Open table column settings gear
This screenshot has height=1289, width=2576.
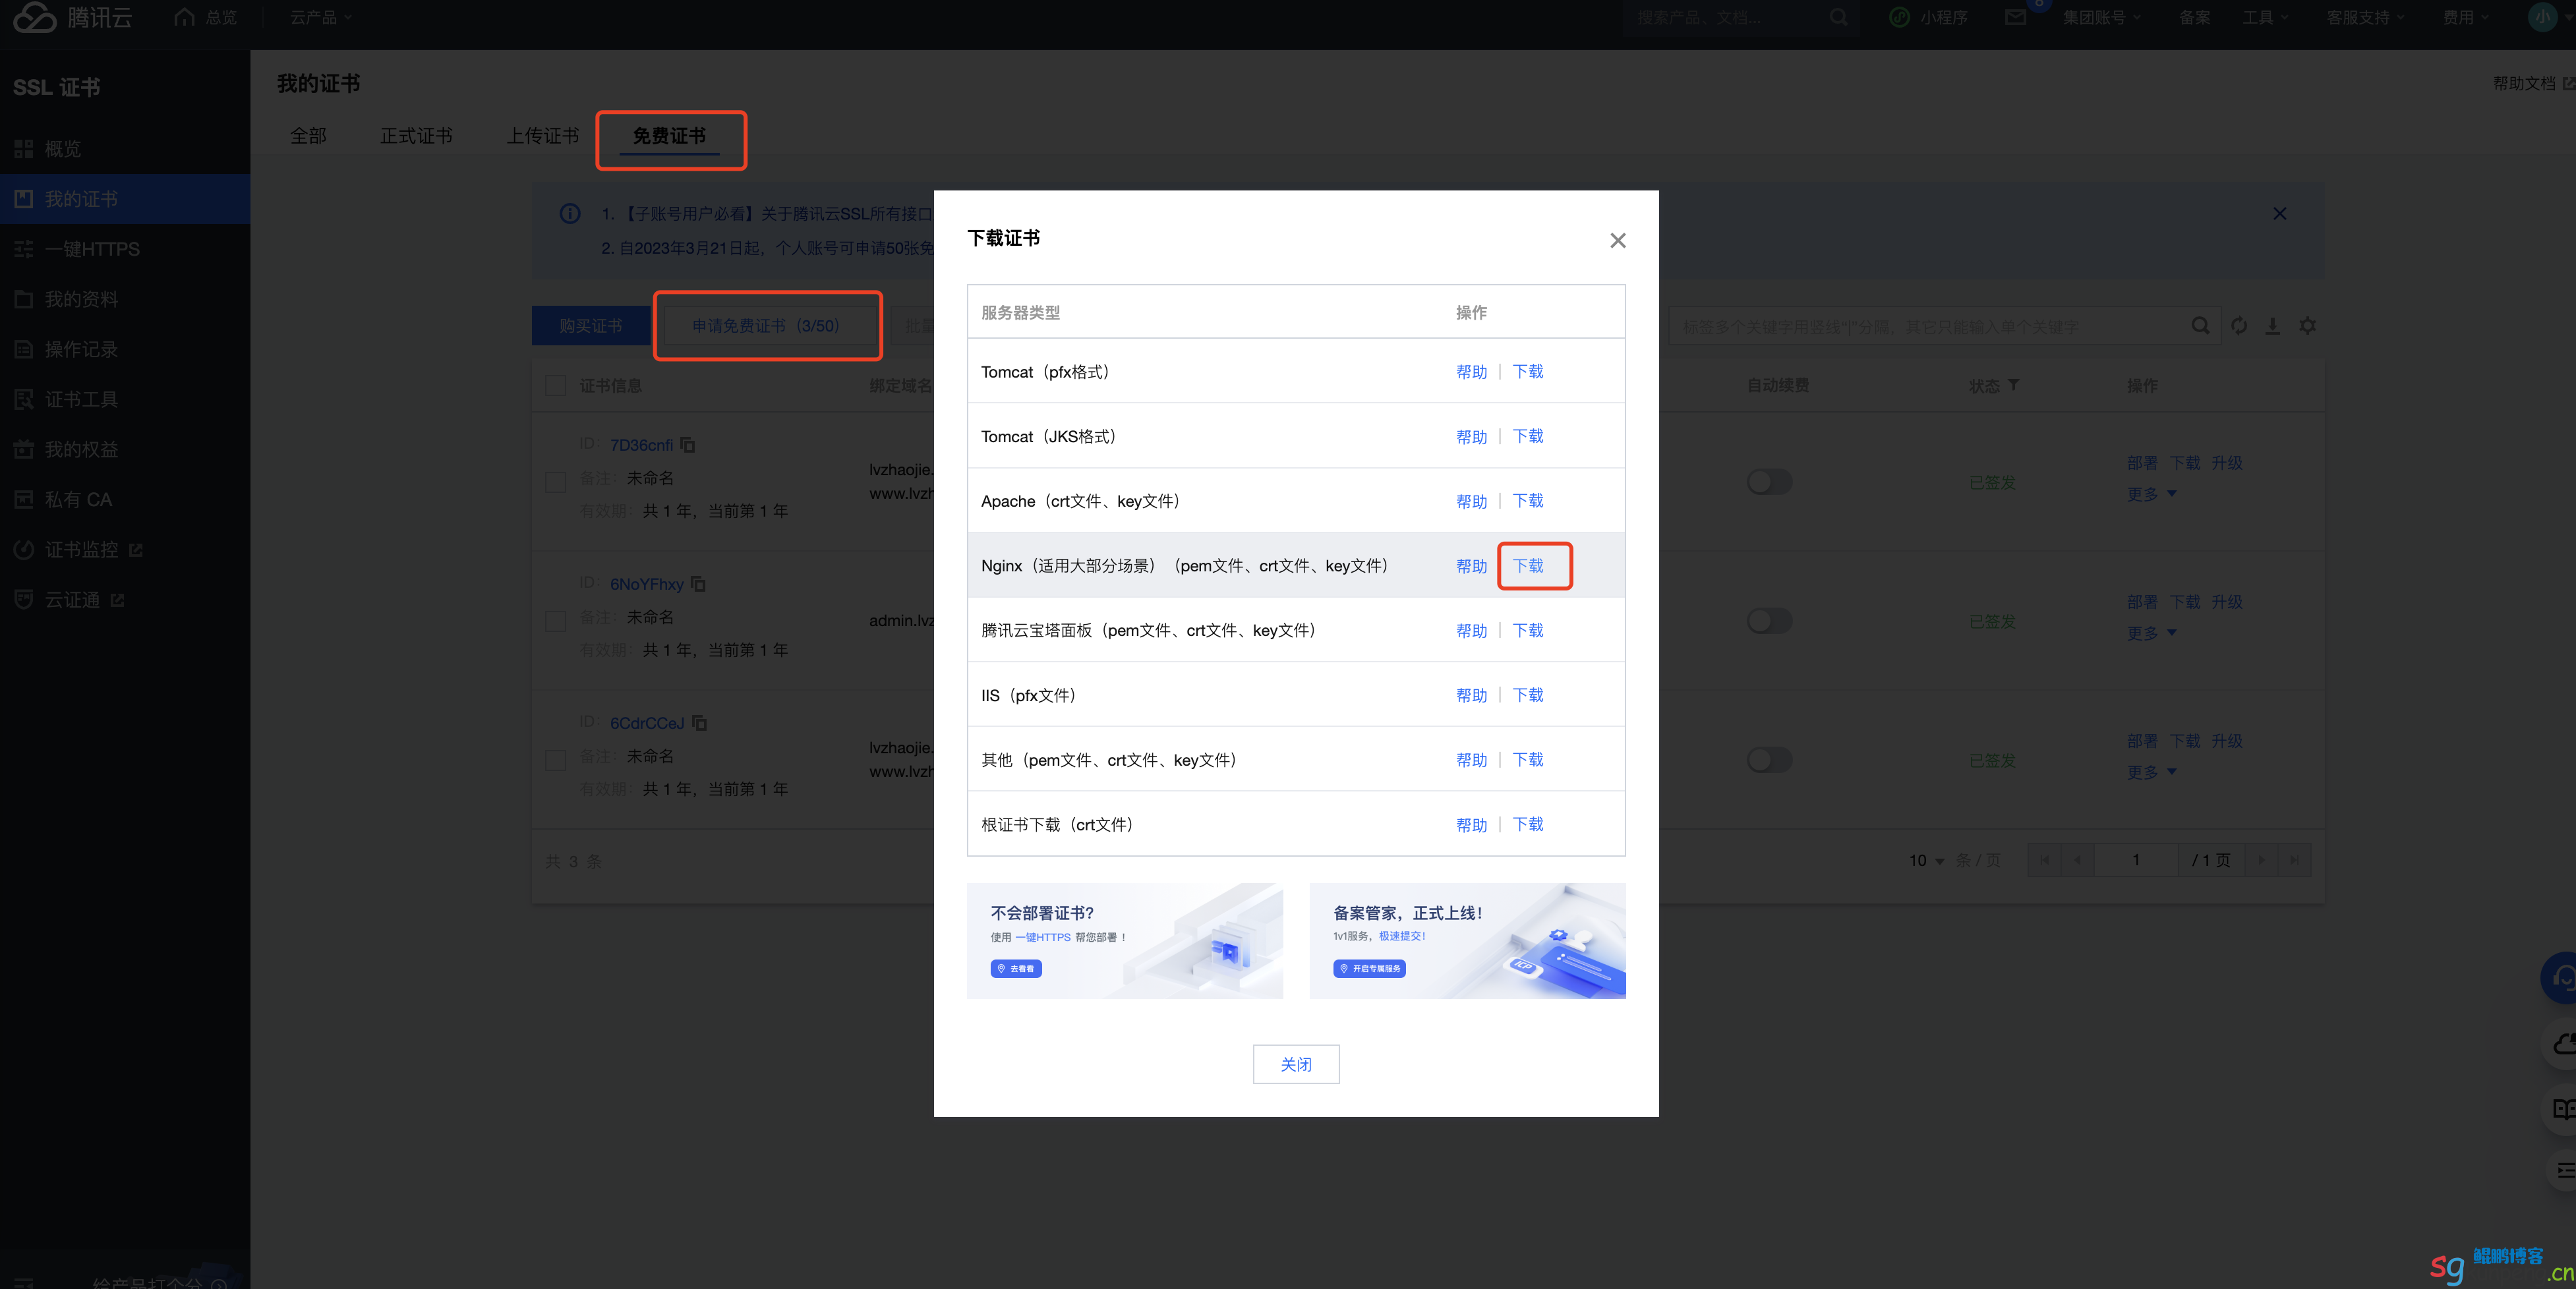[2307, 326]
